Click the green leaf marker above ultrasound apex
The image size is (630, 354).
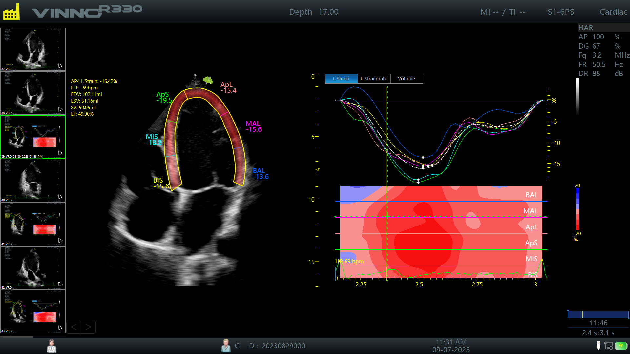(x=208, y=80)
